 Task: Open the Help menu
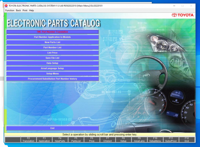[x=31, y=10]
